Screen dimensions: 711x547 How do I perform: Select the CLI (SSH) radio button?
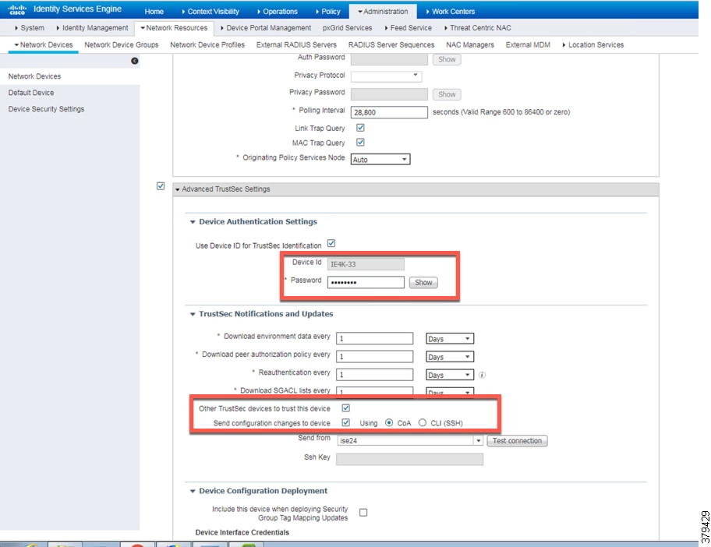point(423,422)
